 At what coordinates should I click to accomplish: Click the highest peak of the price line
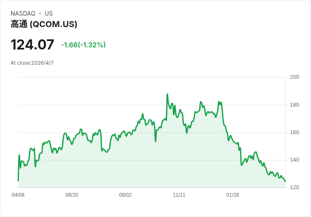167,94
